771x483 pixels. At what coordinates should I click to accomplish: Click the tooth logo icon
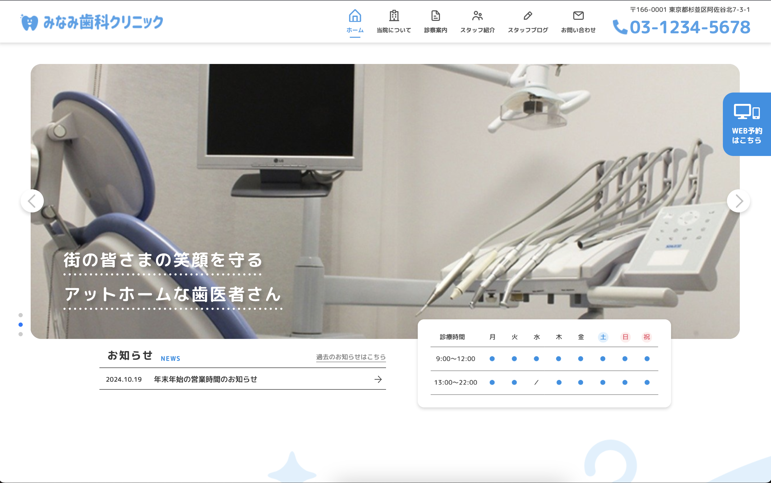[x=29, y=22]
